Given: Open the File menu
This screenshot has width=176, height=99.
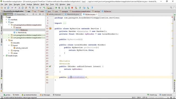Looking at the screenshot, I should pyautogui.click(x=2, y=4).
